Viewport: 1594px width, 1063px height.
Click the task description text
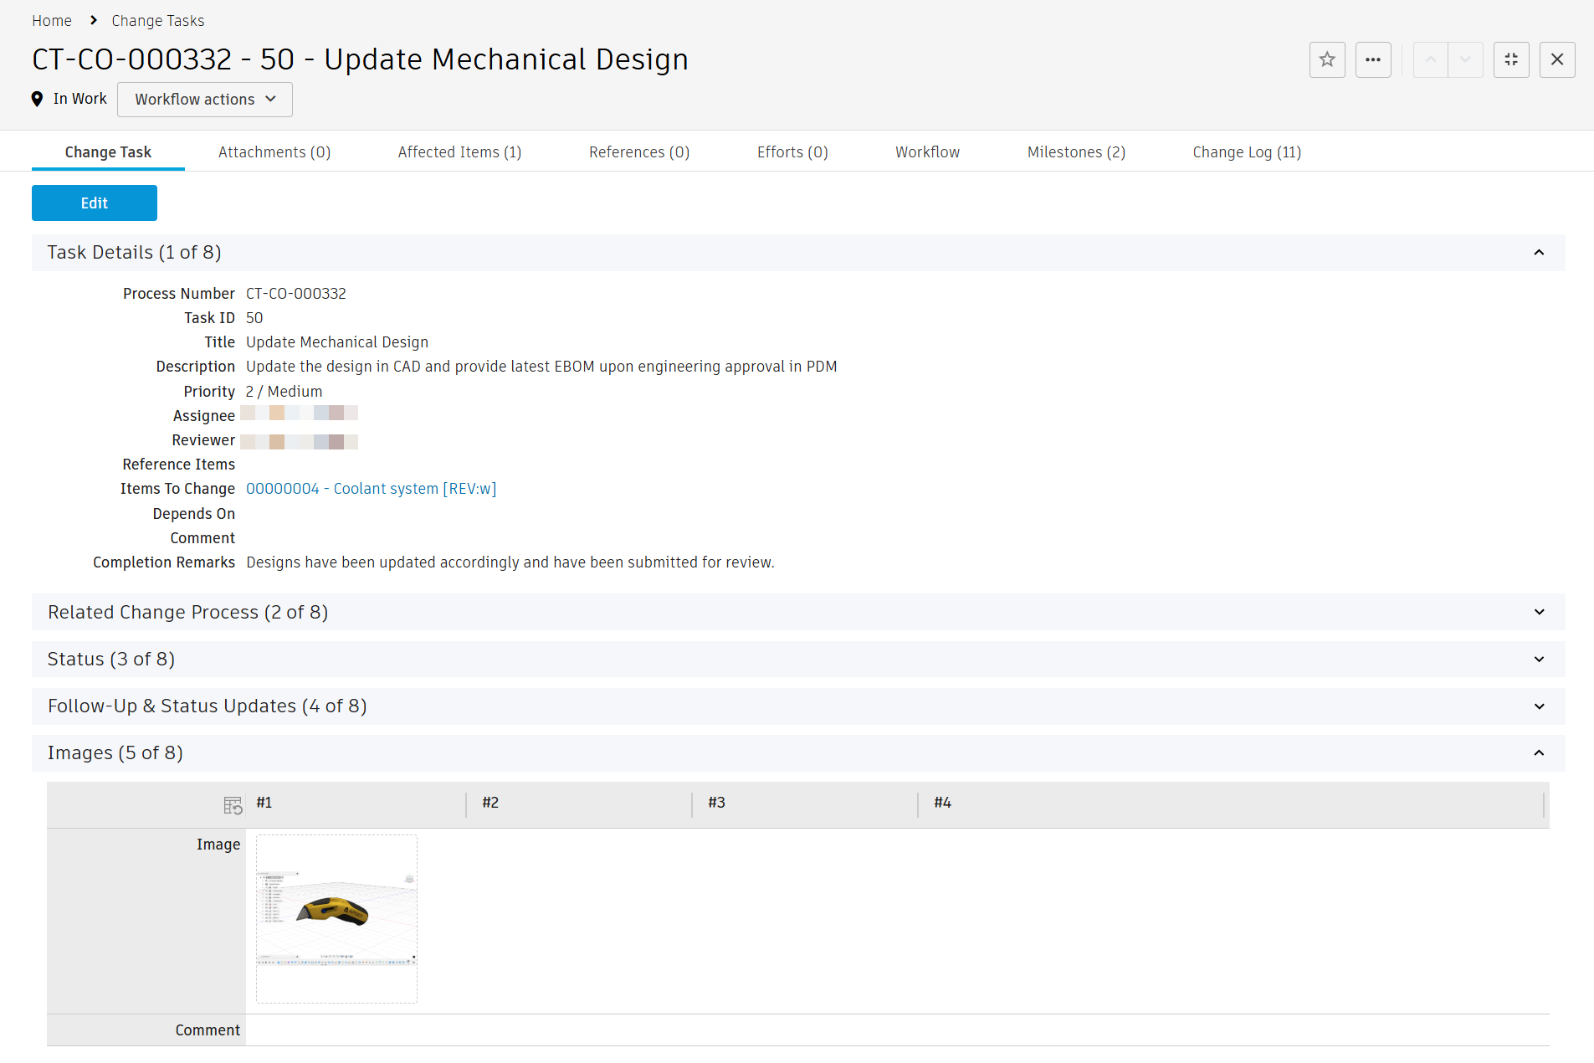(541, 367)
